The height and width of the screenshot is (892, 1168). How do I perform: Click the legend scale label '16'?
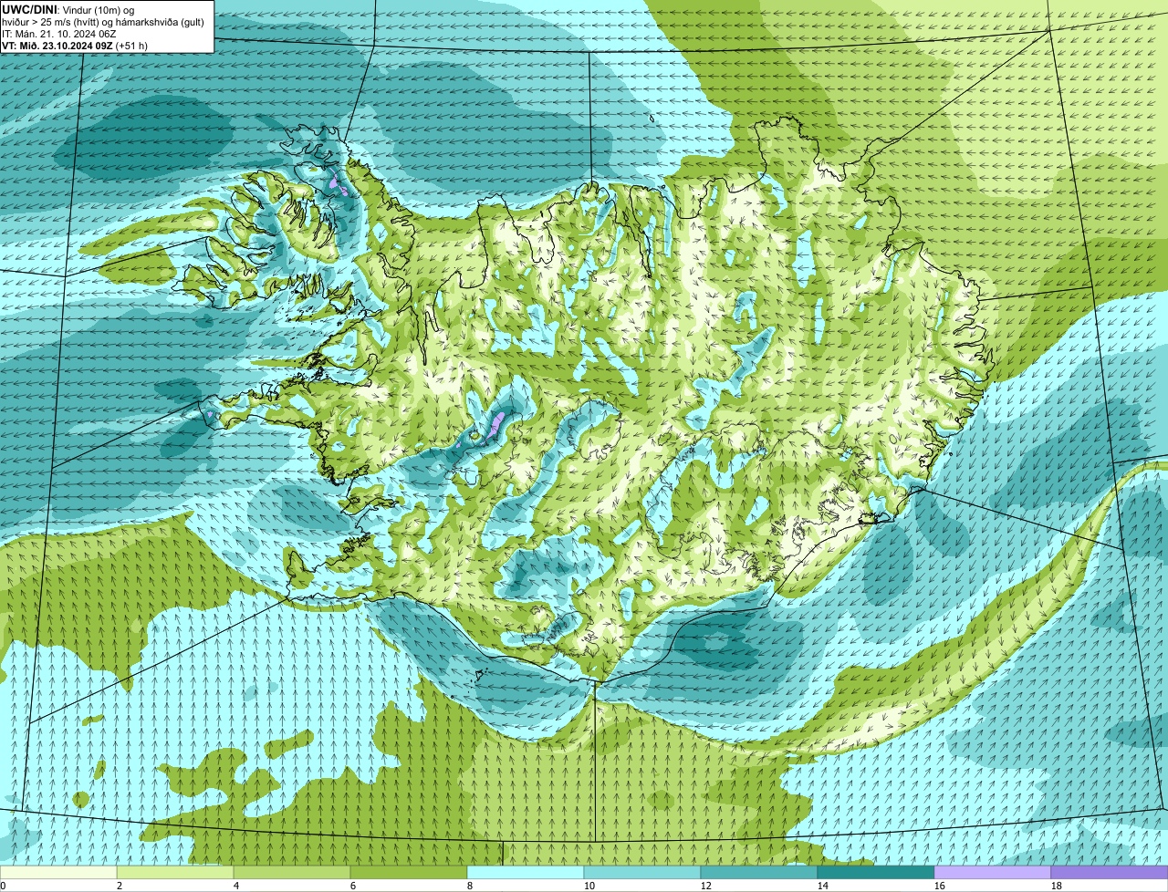click(x=940, y=886)
